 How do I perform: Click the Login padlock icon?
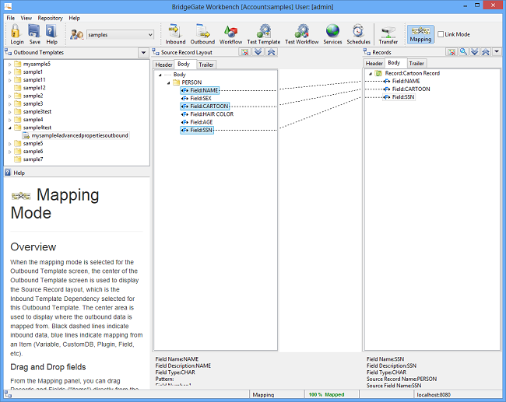click(x=16, y=34)
